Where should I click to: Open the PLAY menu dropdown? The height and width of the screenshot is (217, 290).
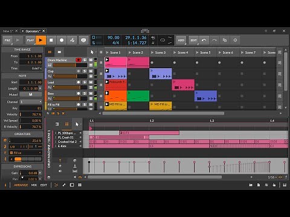[x=30, y=40]
